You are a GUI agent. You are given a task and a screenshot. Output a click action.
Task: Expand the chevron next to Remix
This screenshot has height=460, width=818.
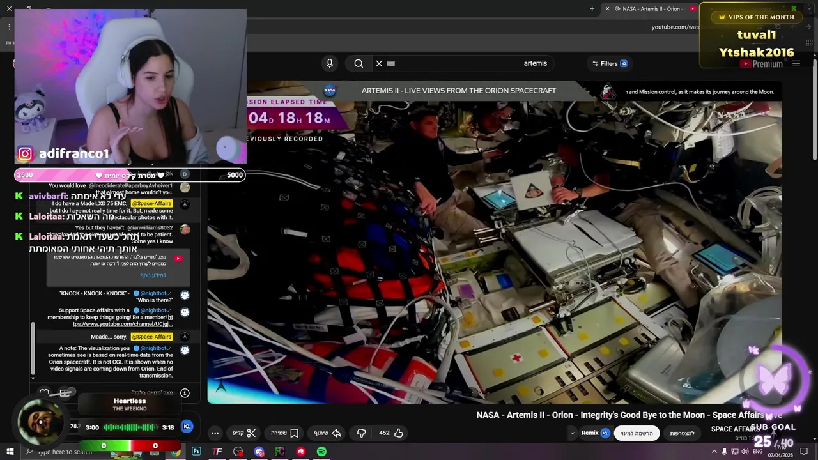[x=572, y=433]
